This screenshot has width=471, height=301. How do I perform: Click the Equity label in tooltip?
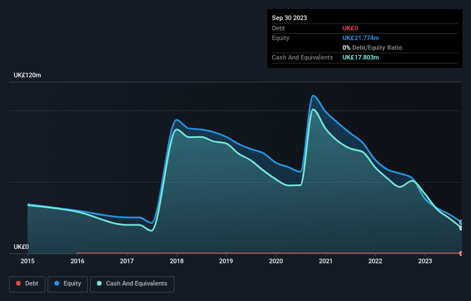pos(281,38)
